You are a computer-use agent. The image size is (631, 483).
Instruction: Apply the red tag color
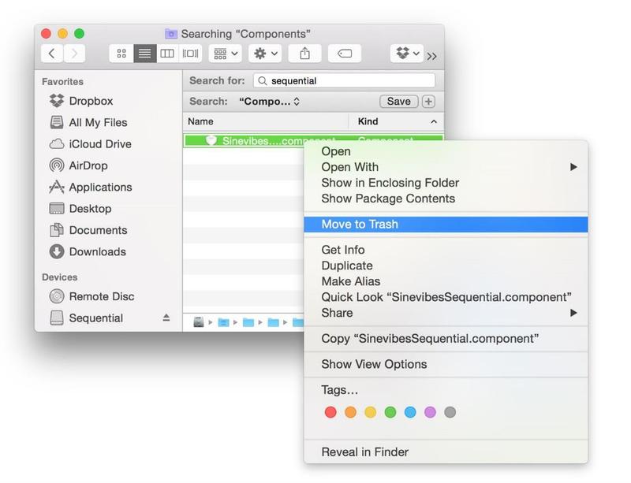[x=330, y=412]
